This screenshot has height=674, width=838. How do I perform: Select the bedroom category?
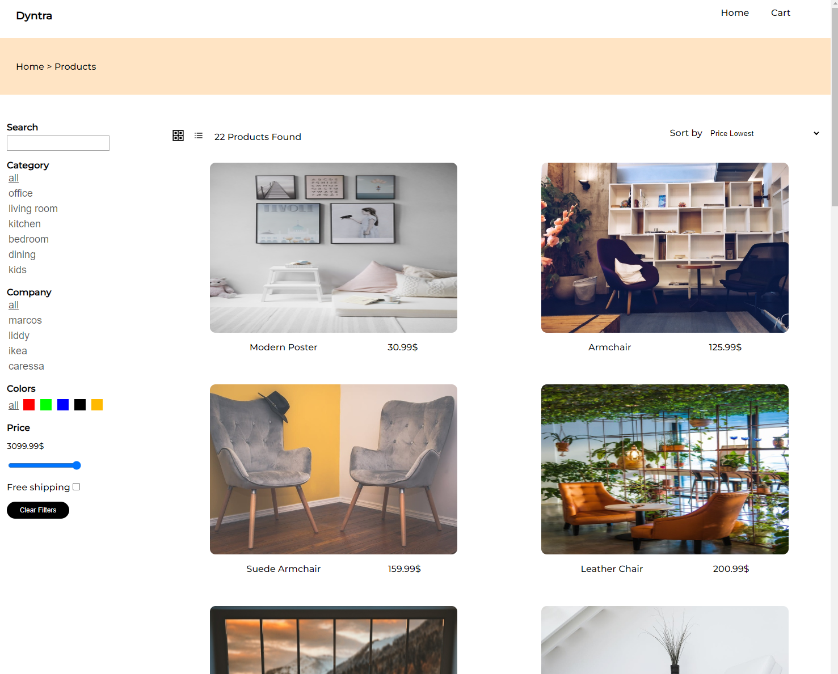(28, 239)
